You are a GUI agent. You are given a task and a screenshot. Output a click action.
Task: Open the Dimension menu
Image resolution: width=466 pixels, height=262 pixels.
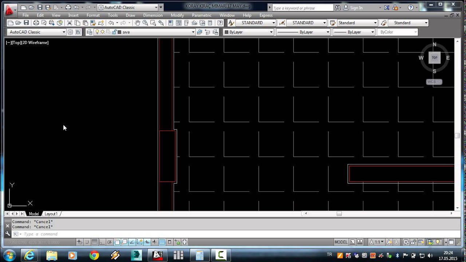(x=153, y=15)
